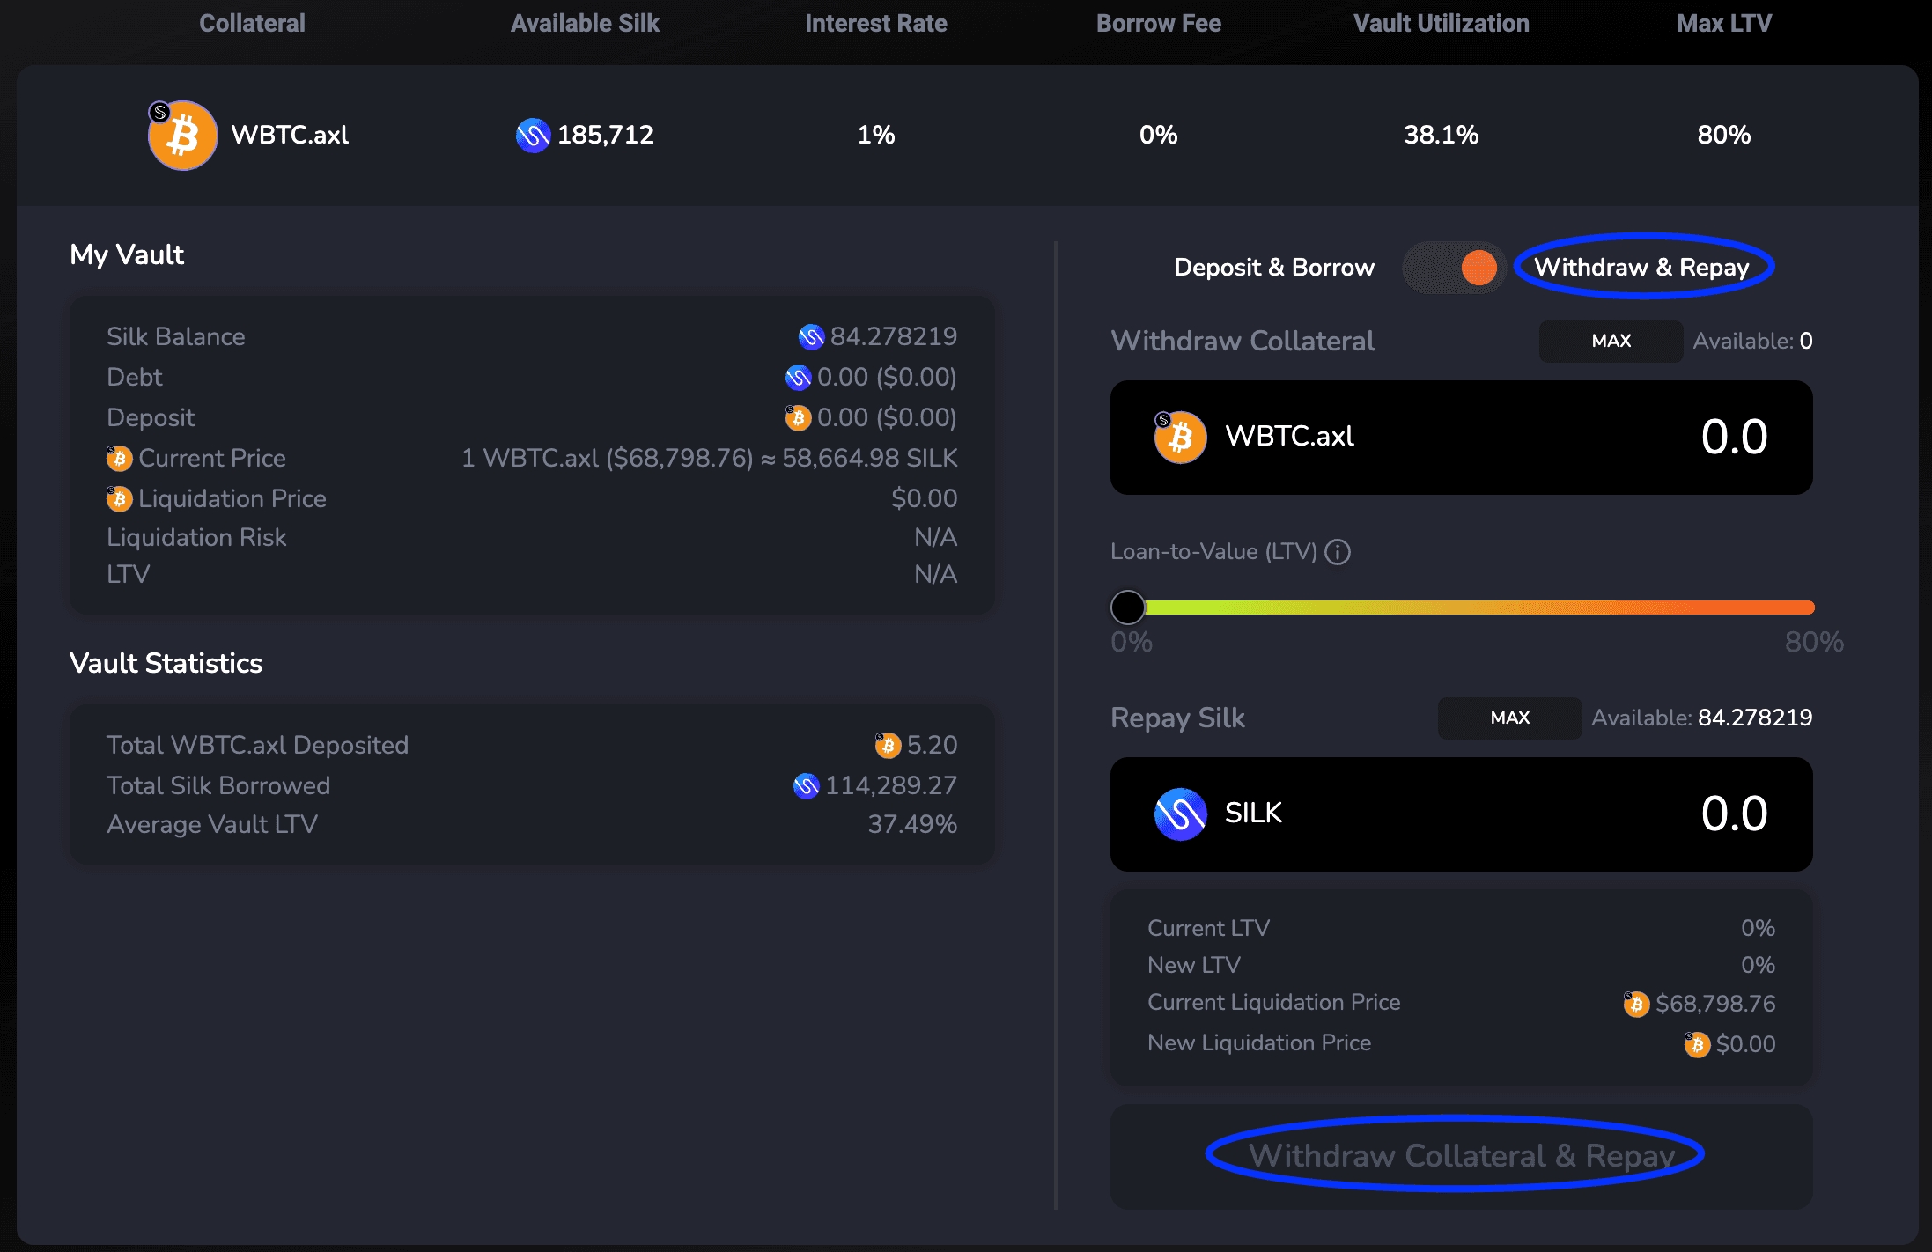
Task: Click the Silk icon next to 185,712
Action: coord(533,136)
